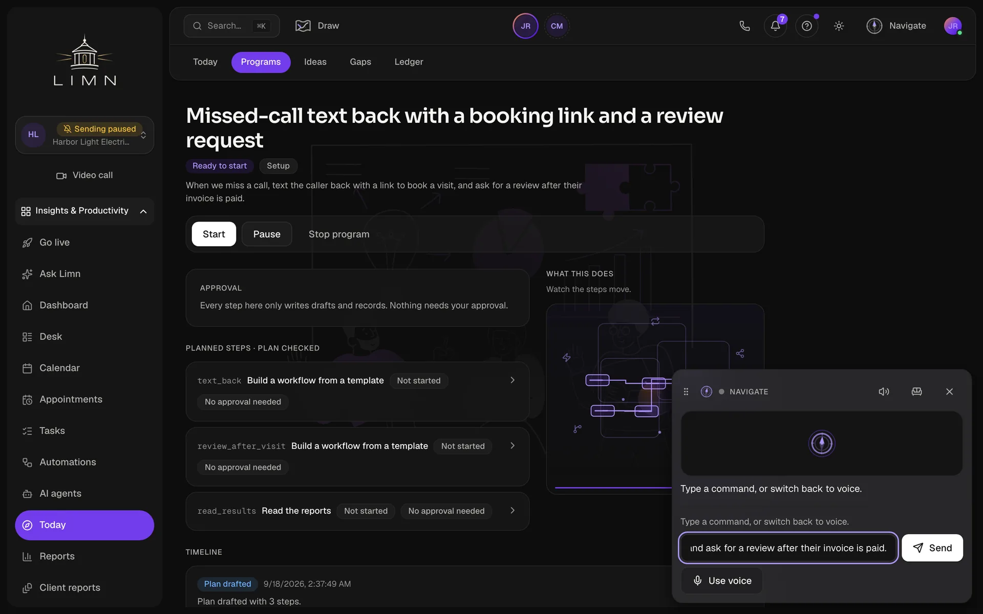Open Harbor Light Electric account switcher

tap(84, 135)
